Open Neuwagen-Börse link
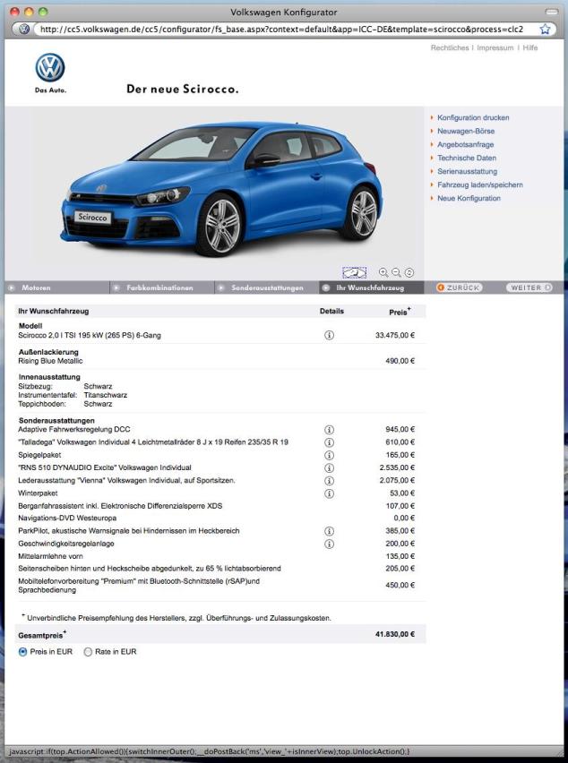Viewport: 568px width, 763px height. (x=466, y=132)
